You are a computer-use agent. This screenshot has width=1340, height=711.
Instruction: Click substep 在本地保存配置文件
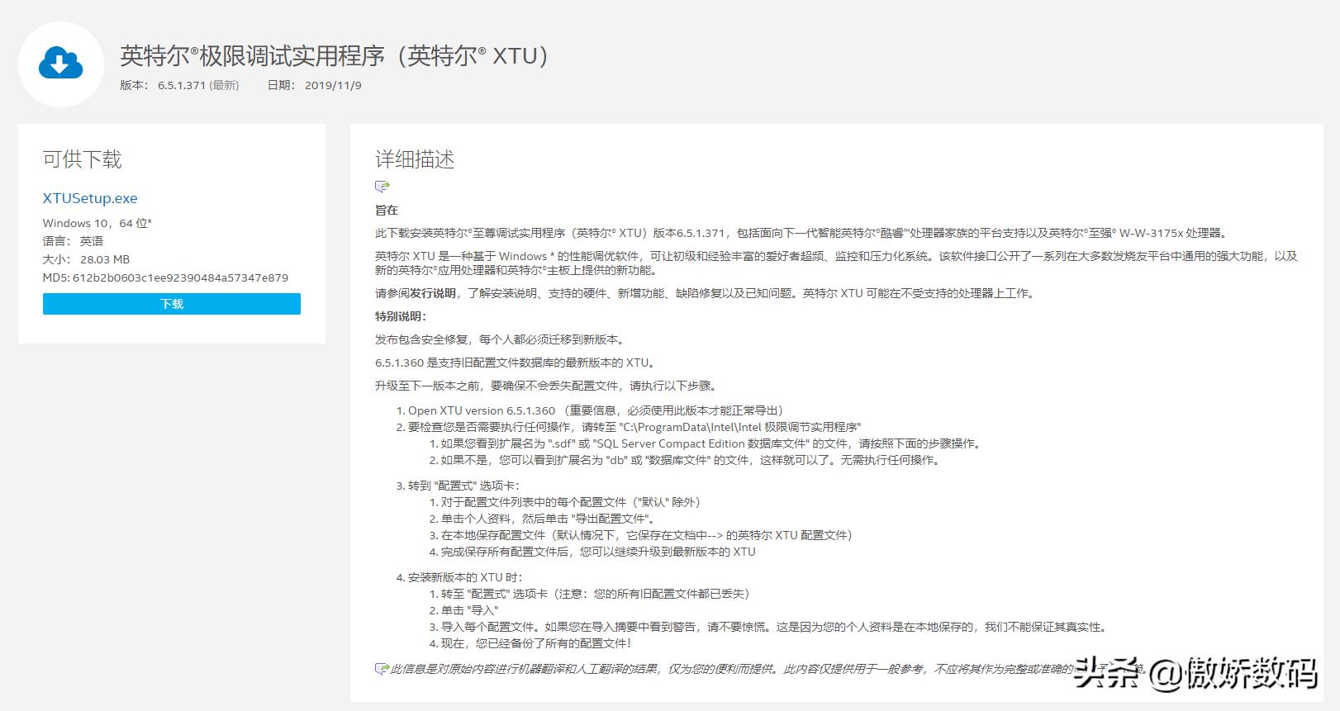[641, 535]
